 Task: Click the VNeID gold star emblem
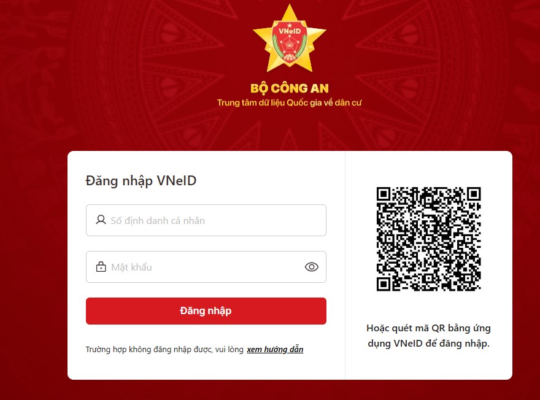[x=289, y=39]
